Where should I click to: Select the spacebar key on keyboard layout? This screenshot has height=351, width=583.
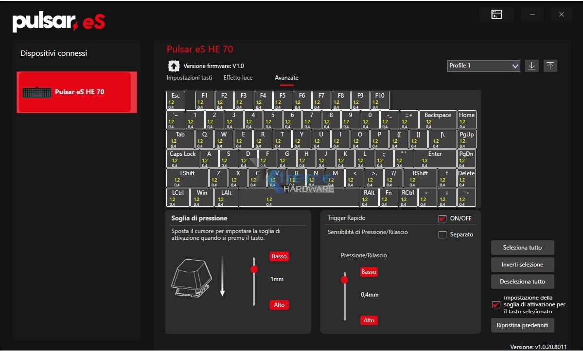[299, 198]
